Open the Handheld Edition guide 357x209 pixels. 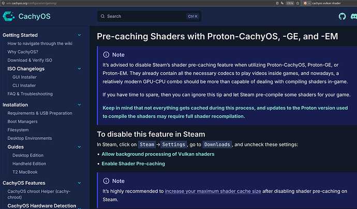pyautogui.click(x=29, y=163)
